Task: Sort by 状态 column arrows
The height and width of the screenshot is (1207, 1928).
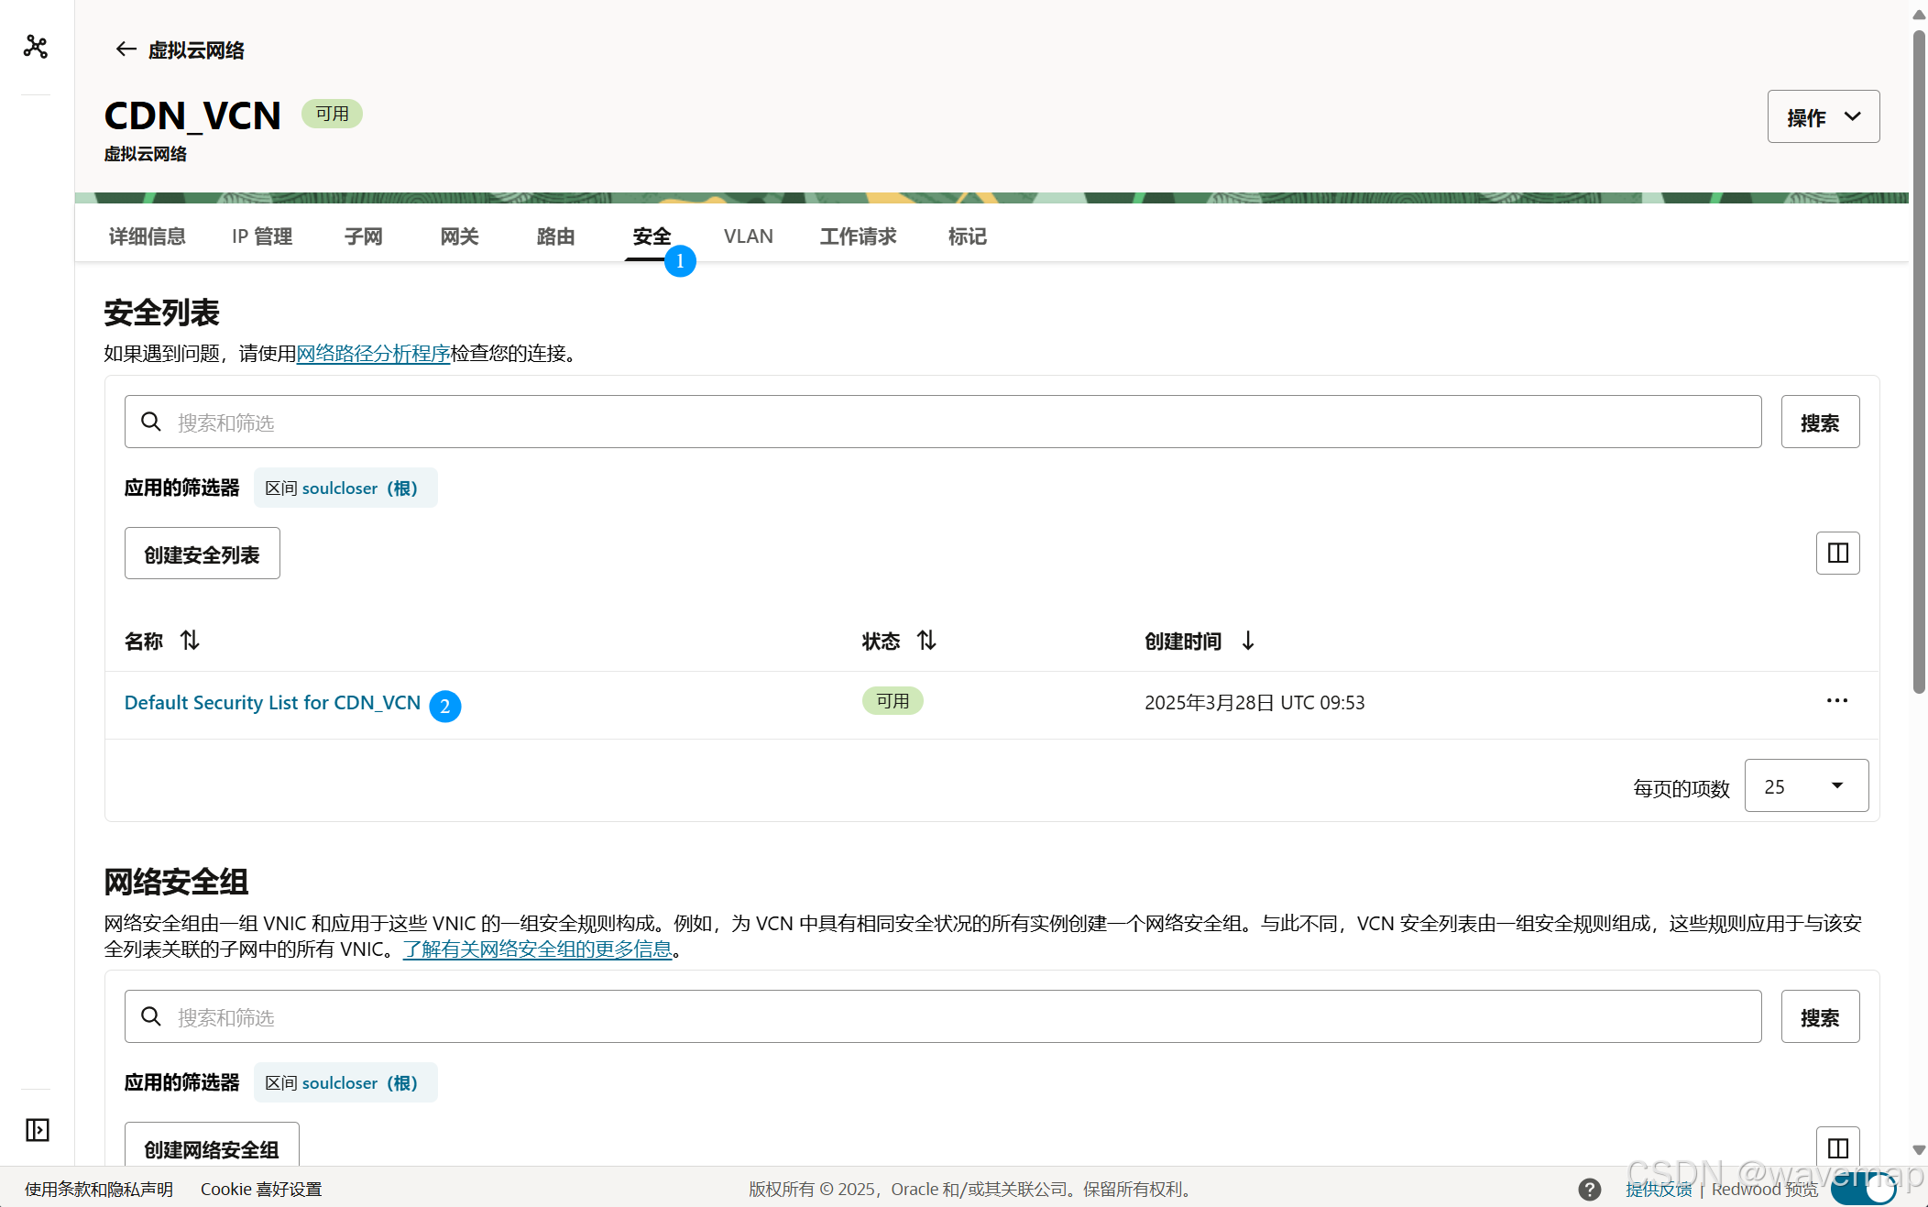Action: pos(926,641)
